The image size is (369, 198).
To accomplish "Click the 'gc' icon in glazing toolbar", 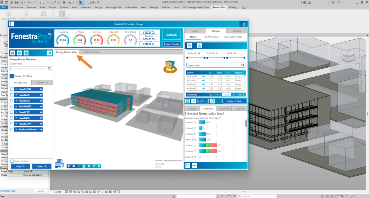I will [194, 101].
